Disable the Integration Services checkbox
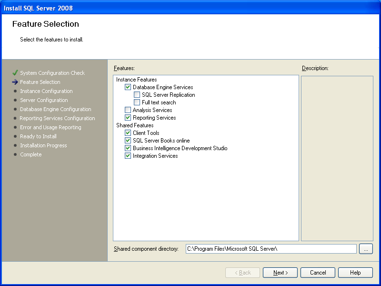 [x=128, y=156]
